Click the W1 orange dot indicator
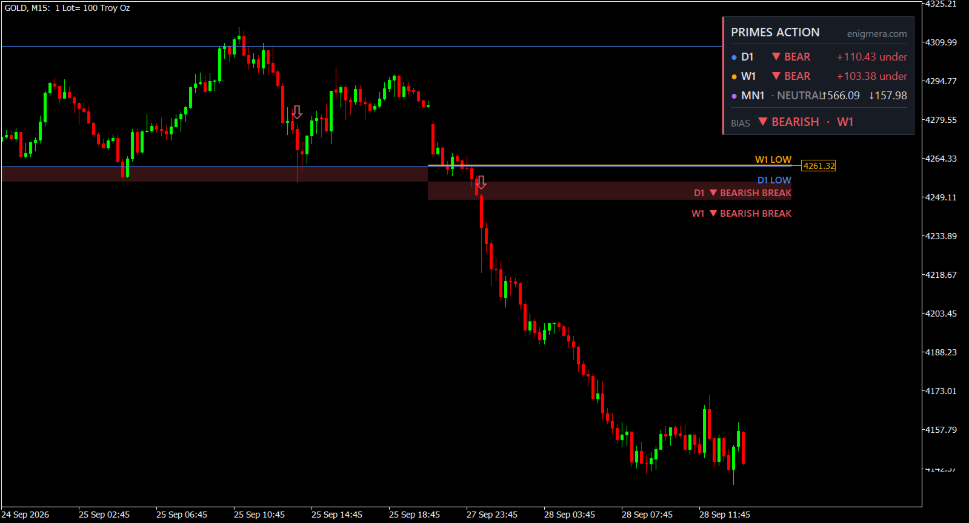Screen dimensions: 969x523 734,77
